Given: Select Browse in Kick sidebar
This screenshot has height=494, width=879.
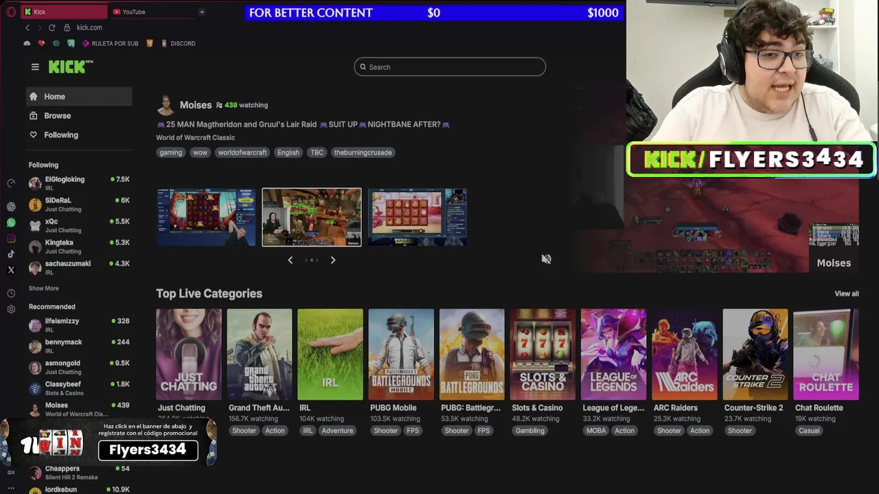Looking at the screenshot, I should point(79,116).
